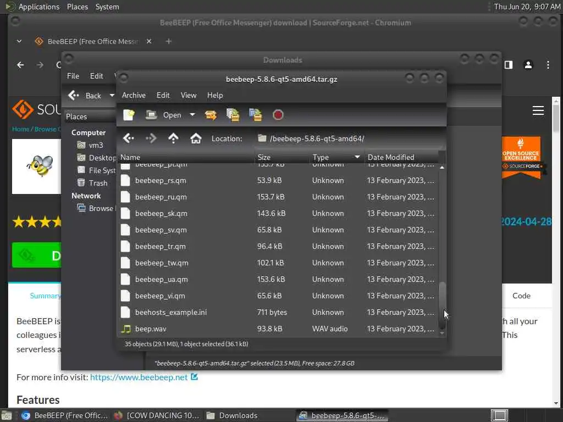Switch to the Code tab on SourceForge
The width and height of the screenshot is (563, 422).
click(x=521, y=296)
